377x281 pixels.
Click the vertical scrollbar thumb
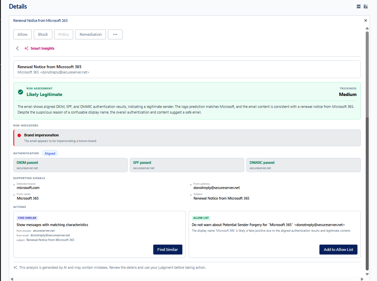click(x=367, y=151)
